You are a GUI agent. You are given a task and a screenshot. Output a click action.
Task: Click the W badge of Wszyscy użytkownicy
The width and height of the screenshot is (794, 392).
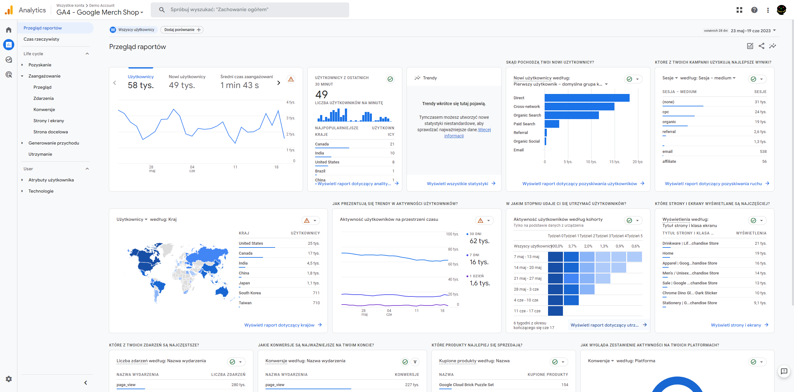113,30
